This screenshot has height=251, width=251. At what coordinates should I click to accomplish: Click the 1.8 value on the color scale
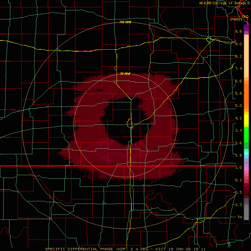click(238, 155)
